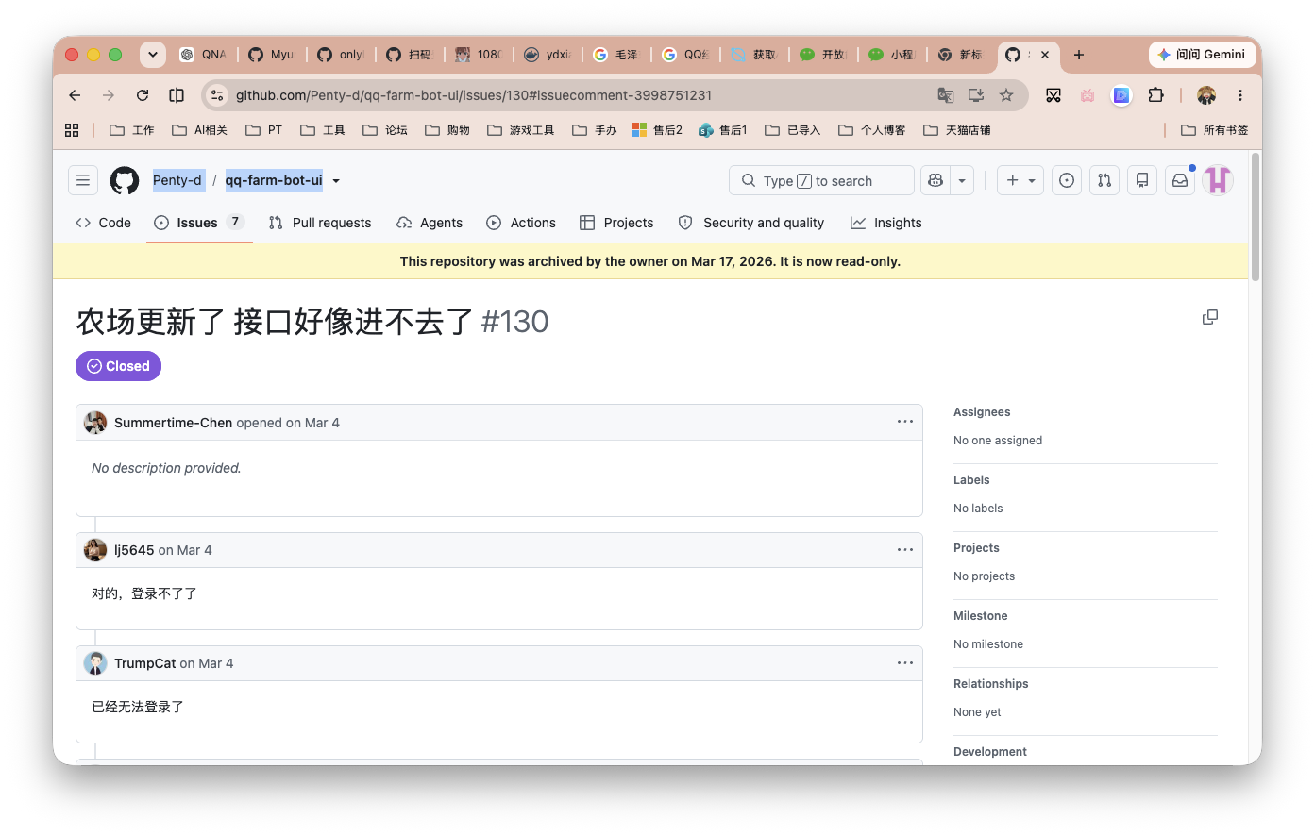
Task: Open lj5645's profile link
Action: (134, 550)
